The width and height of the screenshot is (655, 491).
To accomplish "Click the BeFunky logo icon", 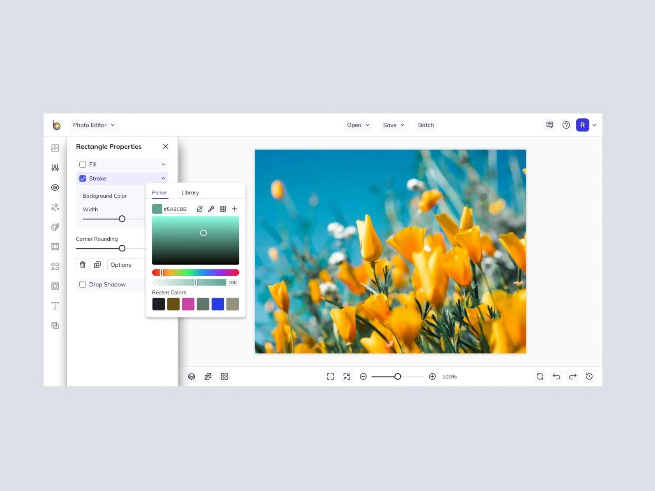I will pos(56,125).
